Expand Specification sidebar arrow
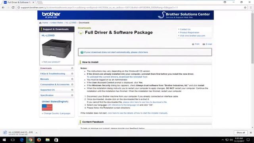 tap(72, 95)
